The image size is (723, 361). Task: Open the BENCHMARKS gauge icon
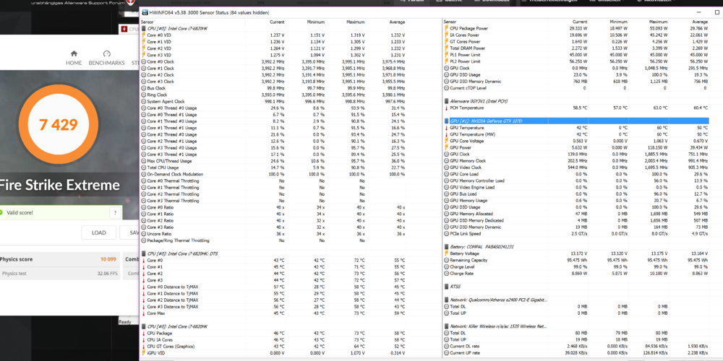click(107, 54)
